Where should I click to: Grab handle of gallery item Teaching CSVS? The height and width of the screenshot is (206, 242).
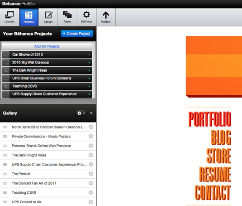(x=5, y=192)
